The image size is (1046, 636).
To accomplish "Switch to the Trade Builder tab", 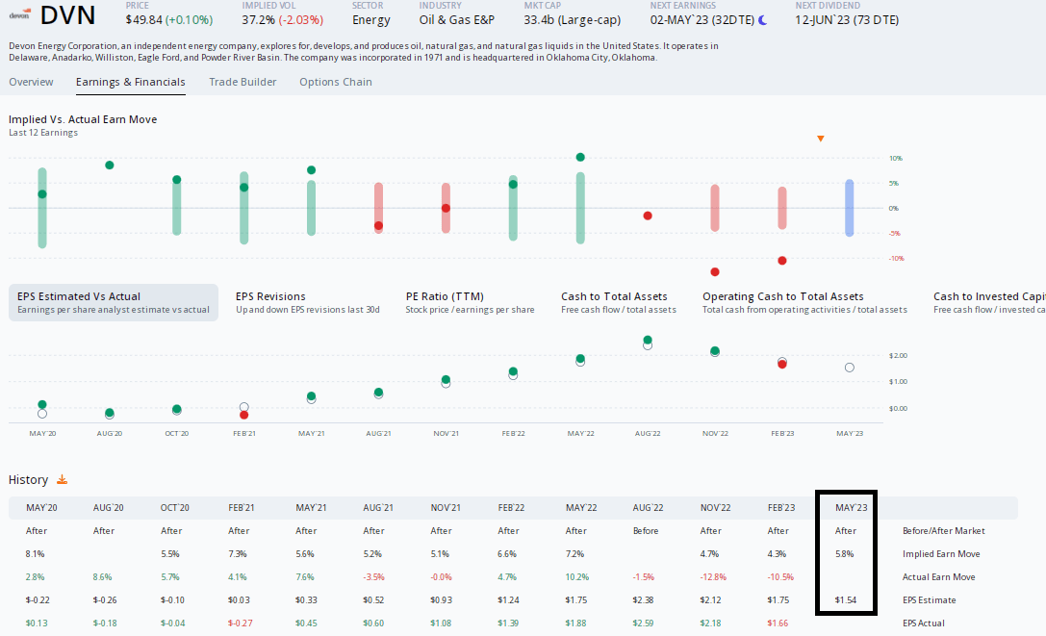I will pyautogui.click(x=242, y=82).
